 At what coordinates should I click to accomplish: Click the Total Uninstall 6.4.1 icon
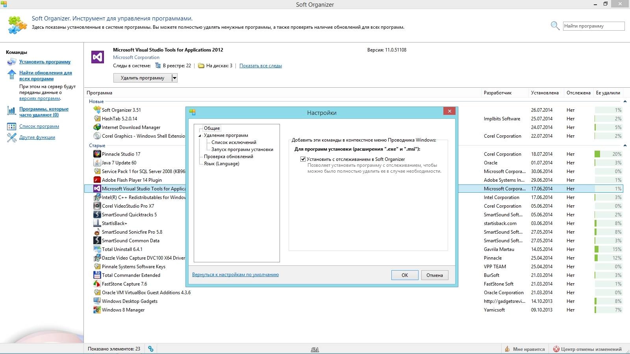pyautogui.click(x=97, y=249)
